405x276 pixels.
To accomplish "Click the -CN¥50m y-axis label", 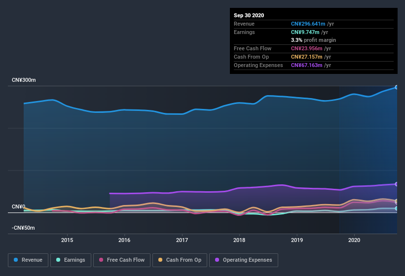I will 24,228.
